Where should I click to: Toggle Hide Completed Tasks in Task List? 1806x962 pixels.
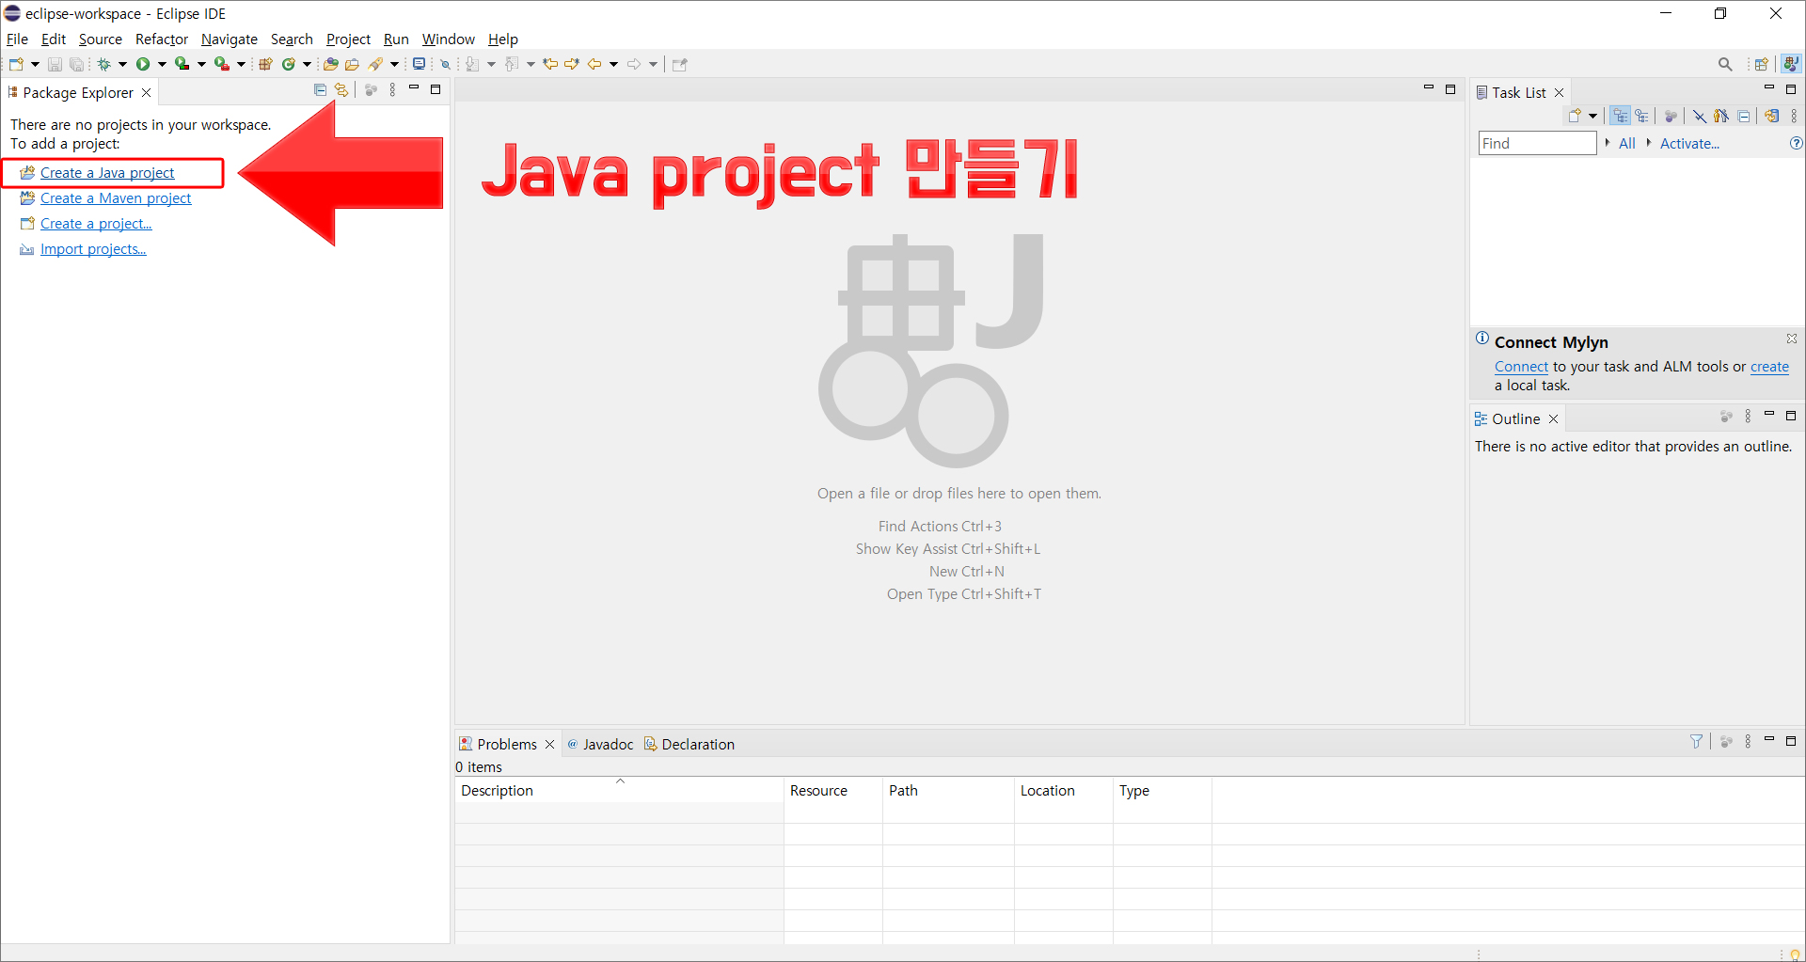click(x=1700, y=116)
